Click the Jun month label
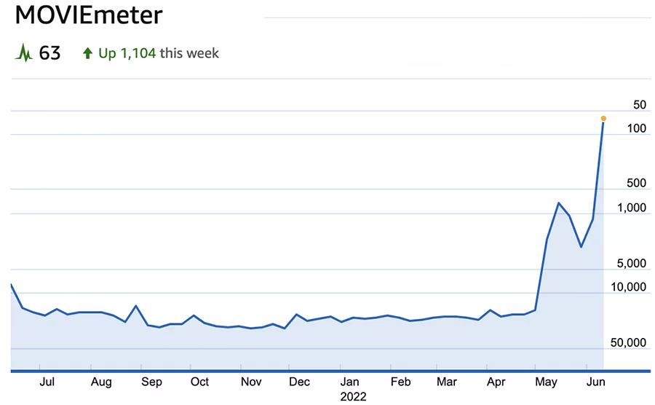Image resolution: width=655 pixels, height=405 pixels. tap(595, 382)
